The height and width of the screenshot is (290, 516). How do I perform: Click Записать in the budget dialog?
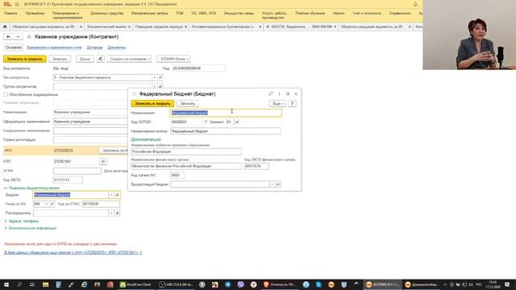pos(188,104)
